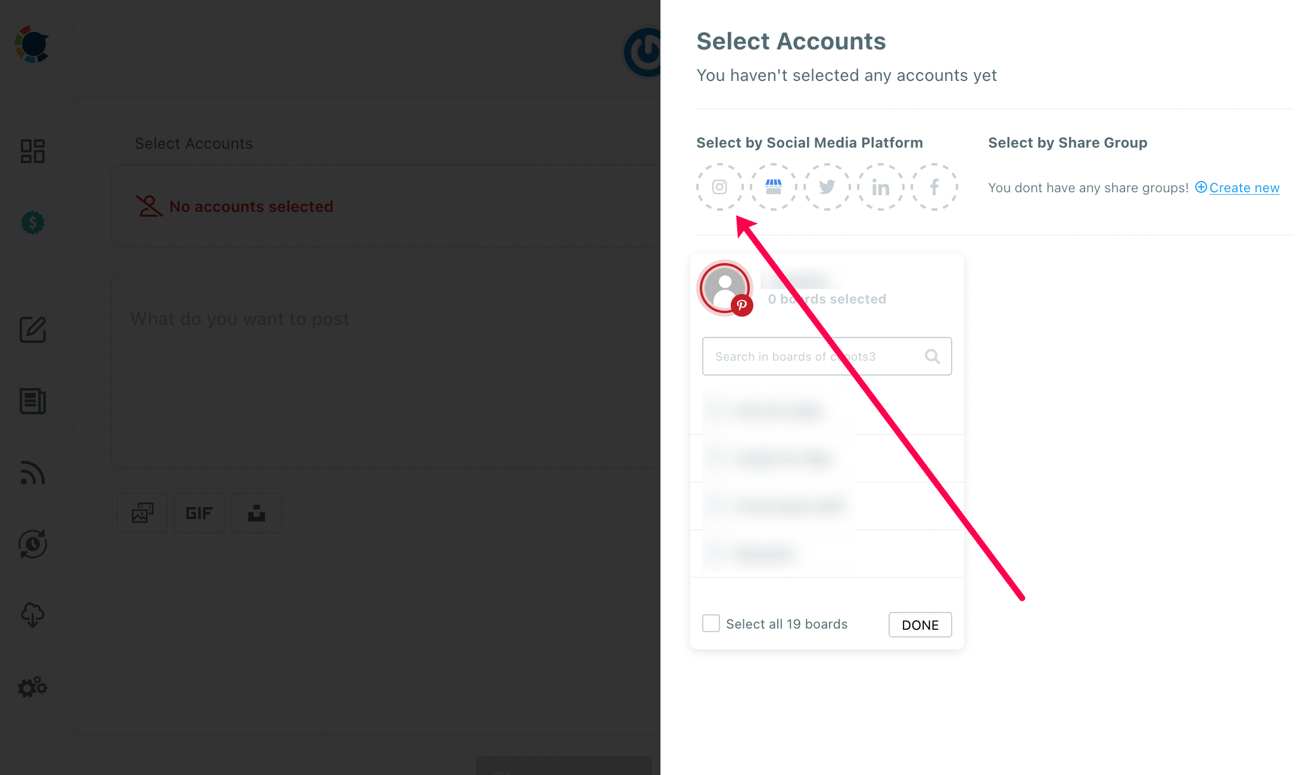Select the Twitter platform icon
Screen dimensions: 1309x775
[827, 187]
